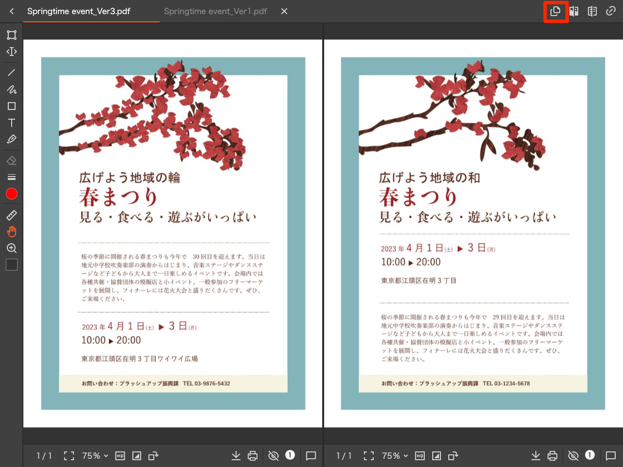Image resolution: width=623 pixels, height=467 pixels.
Task: Print the left document
Action: (x=252, y=456)
